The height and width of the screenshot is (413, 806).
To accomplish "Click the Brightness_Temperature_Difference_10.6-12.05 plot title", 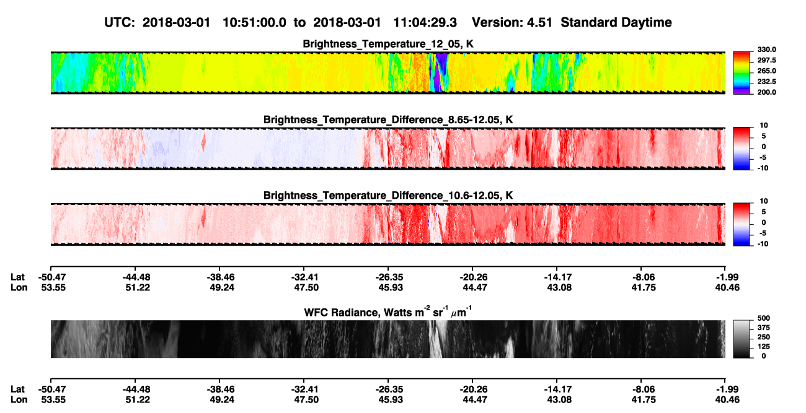I will tap(388, 196).
